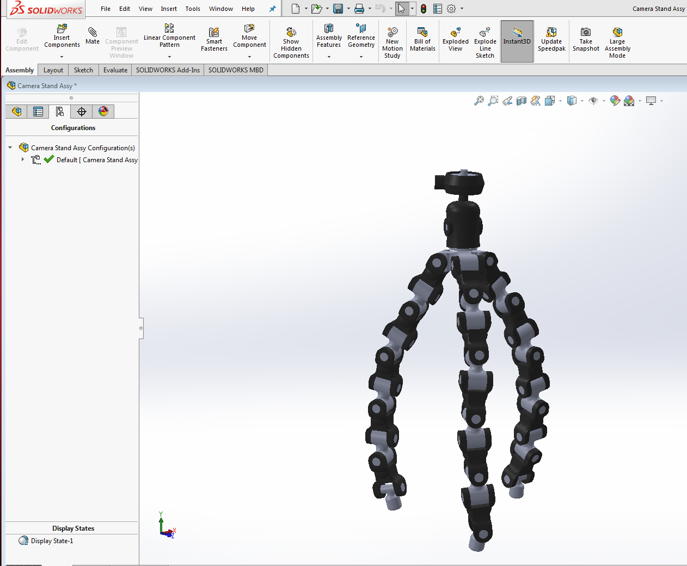Click the New document icon
The height and width of the screenshot is (566, 687).
(x=295, y=9)
